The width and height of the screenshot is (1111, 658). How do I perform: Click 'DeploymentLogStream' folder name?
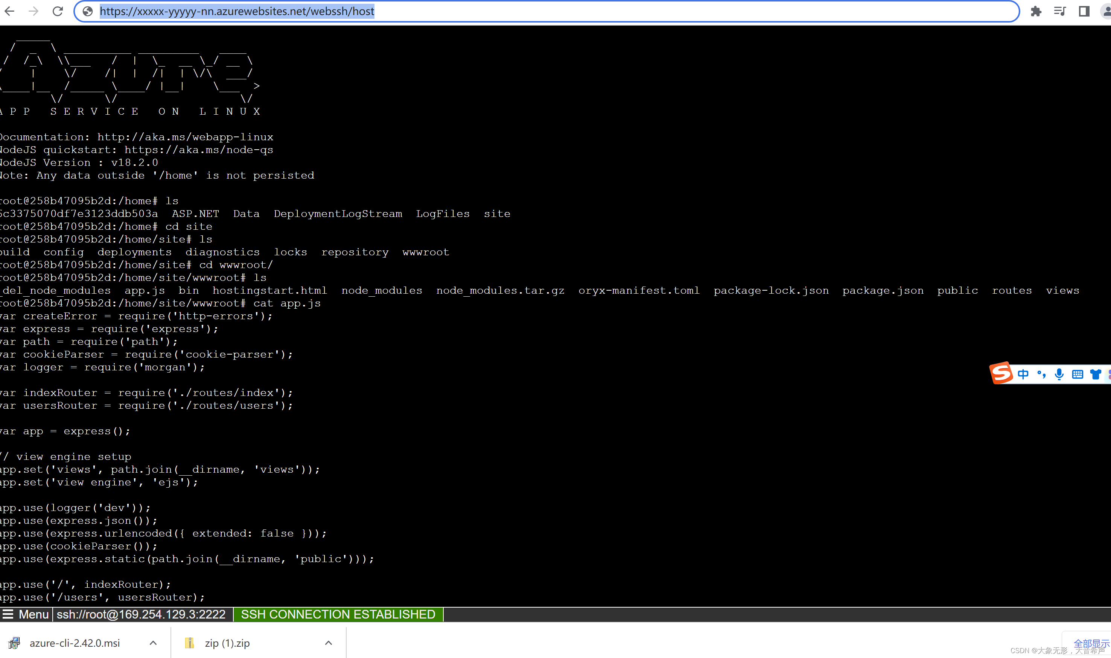click(x=338, y=214)
